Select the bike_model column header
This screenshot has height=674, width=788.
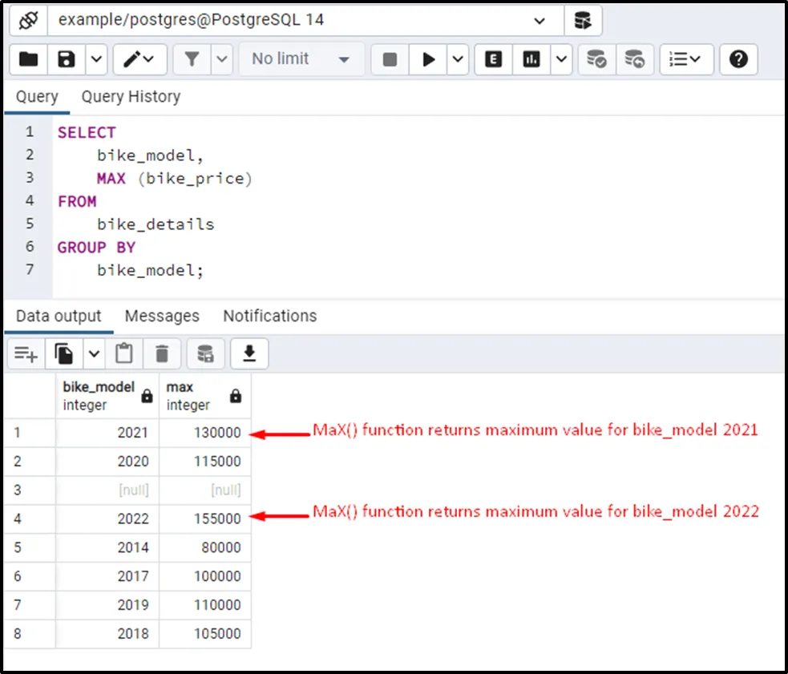[x=99, y=395]
